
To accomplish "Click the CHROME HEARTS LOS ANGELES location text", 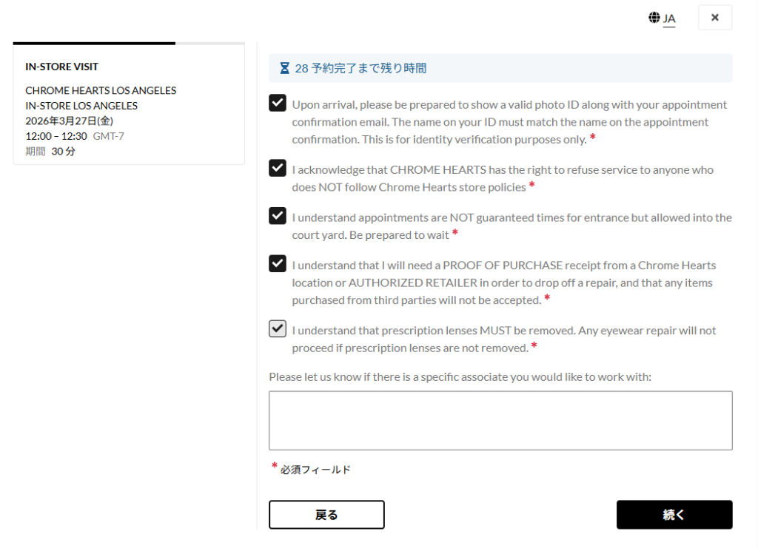I will (101, 90).
